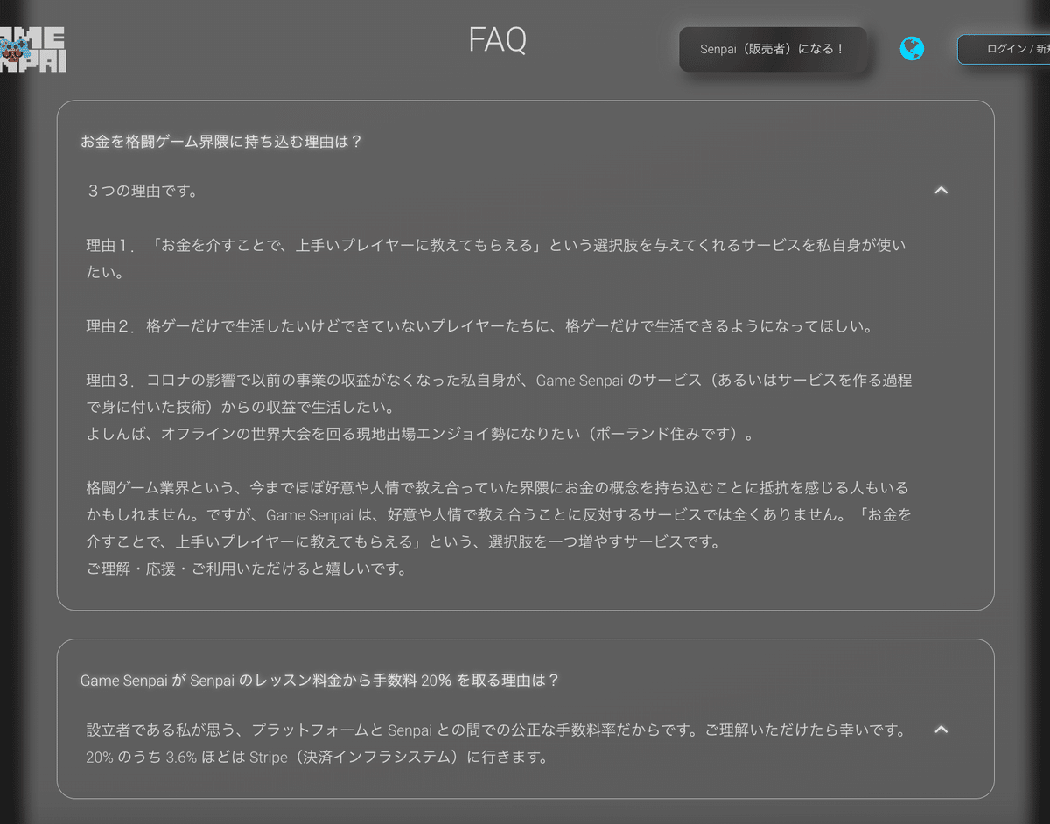1050x824 pixels.
Task: Click the Senpai（販売者）になる！ button
Action: [773, 49]
